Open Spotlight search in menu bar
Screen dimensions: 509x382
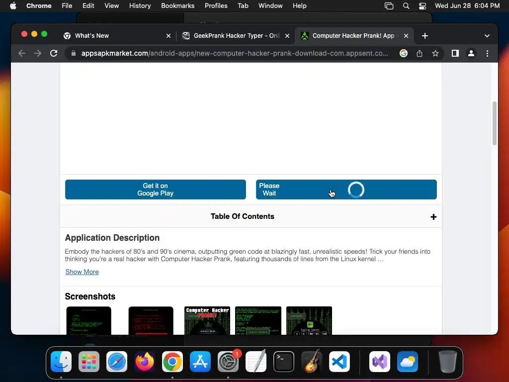[x=406, y=6]
